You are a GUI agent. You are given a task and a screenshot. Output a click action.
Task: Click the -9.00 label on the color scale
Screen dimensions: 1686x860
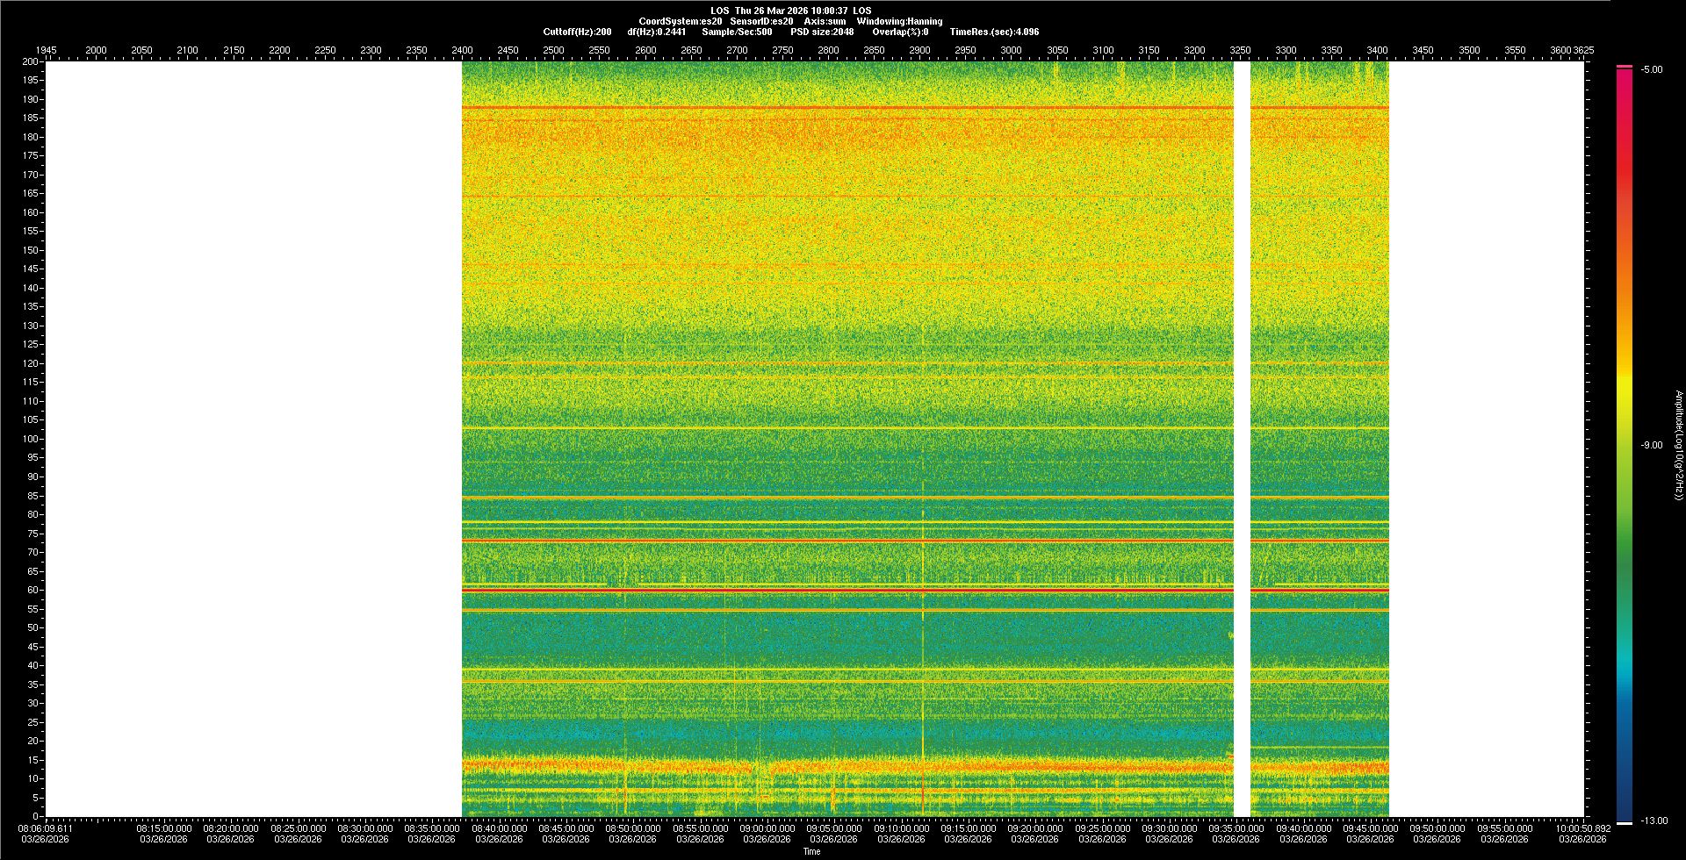(1652, 445)
